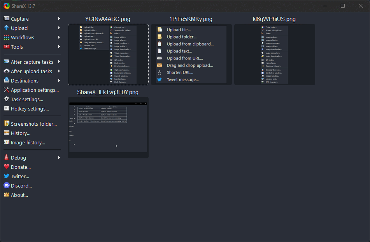This screenshot has width=370, height=242.
Task: Expand the Upload submenu arrow
Action: pos(59,28)
